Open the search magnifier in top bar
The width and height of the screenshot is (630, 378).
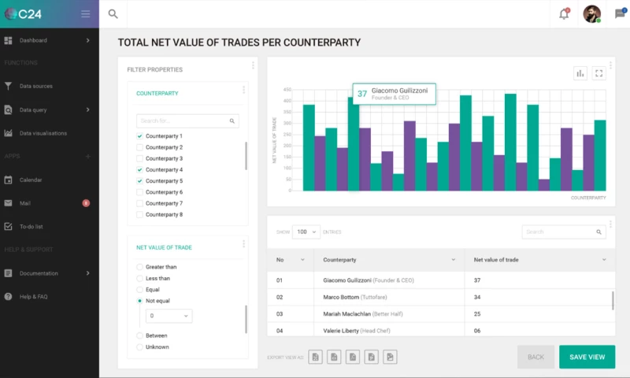tap(113, 13)
